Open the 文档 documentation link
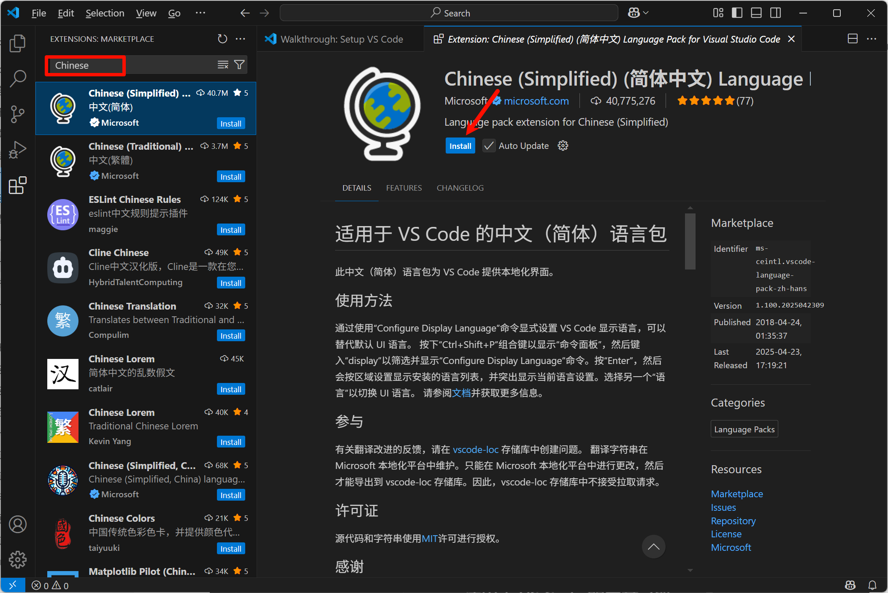888x593 pixels. tap(461, 393)
